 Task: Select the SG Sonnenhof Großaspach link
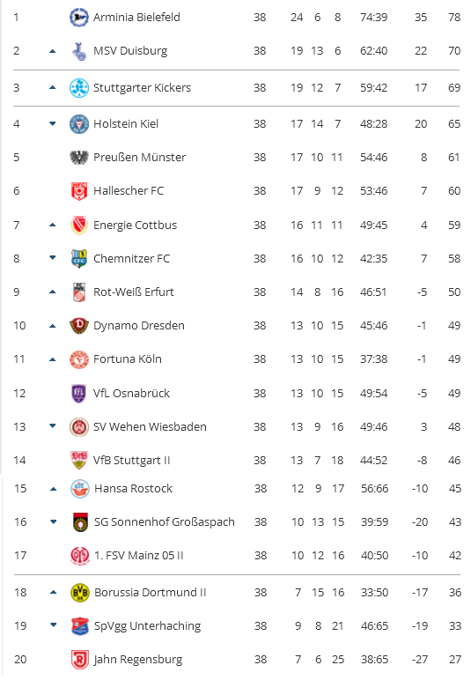pos(165,522)
